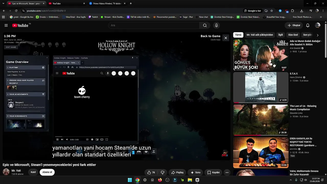The width and height of the screenshot is (327, 184).
Task: Save the video with Kaydet
Action: [x=214, y=172]
